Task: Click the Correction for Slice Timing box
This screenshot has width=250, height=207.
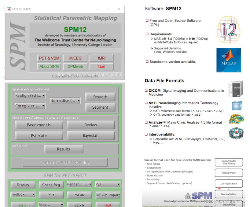Action: 229,162
